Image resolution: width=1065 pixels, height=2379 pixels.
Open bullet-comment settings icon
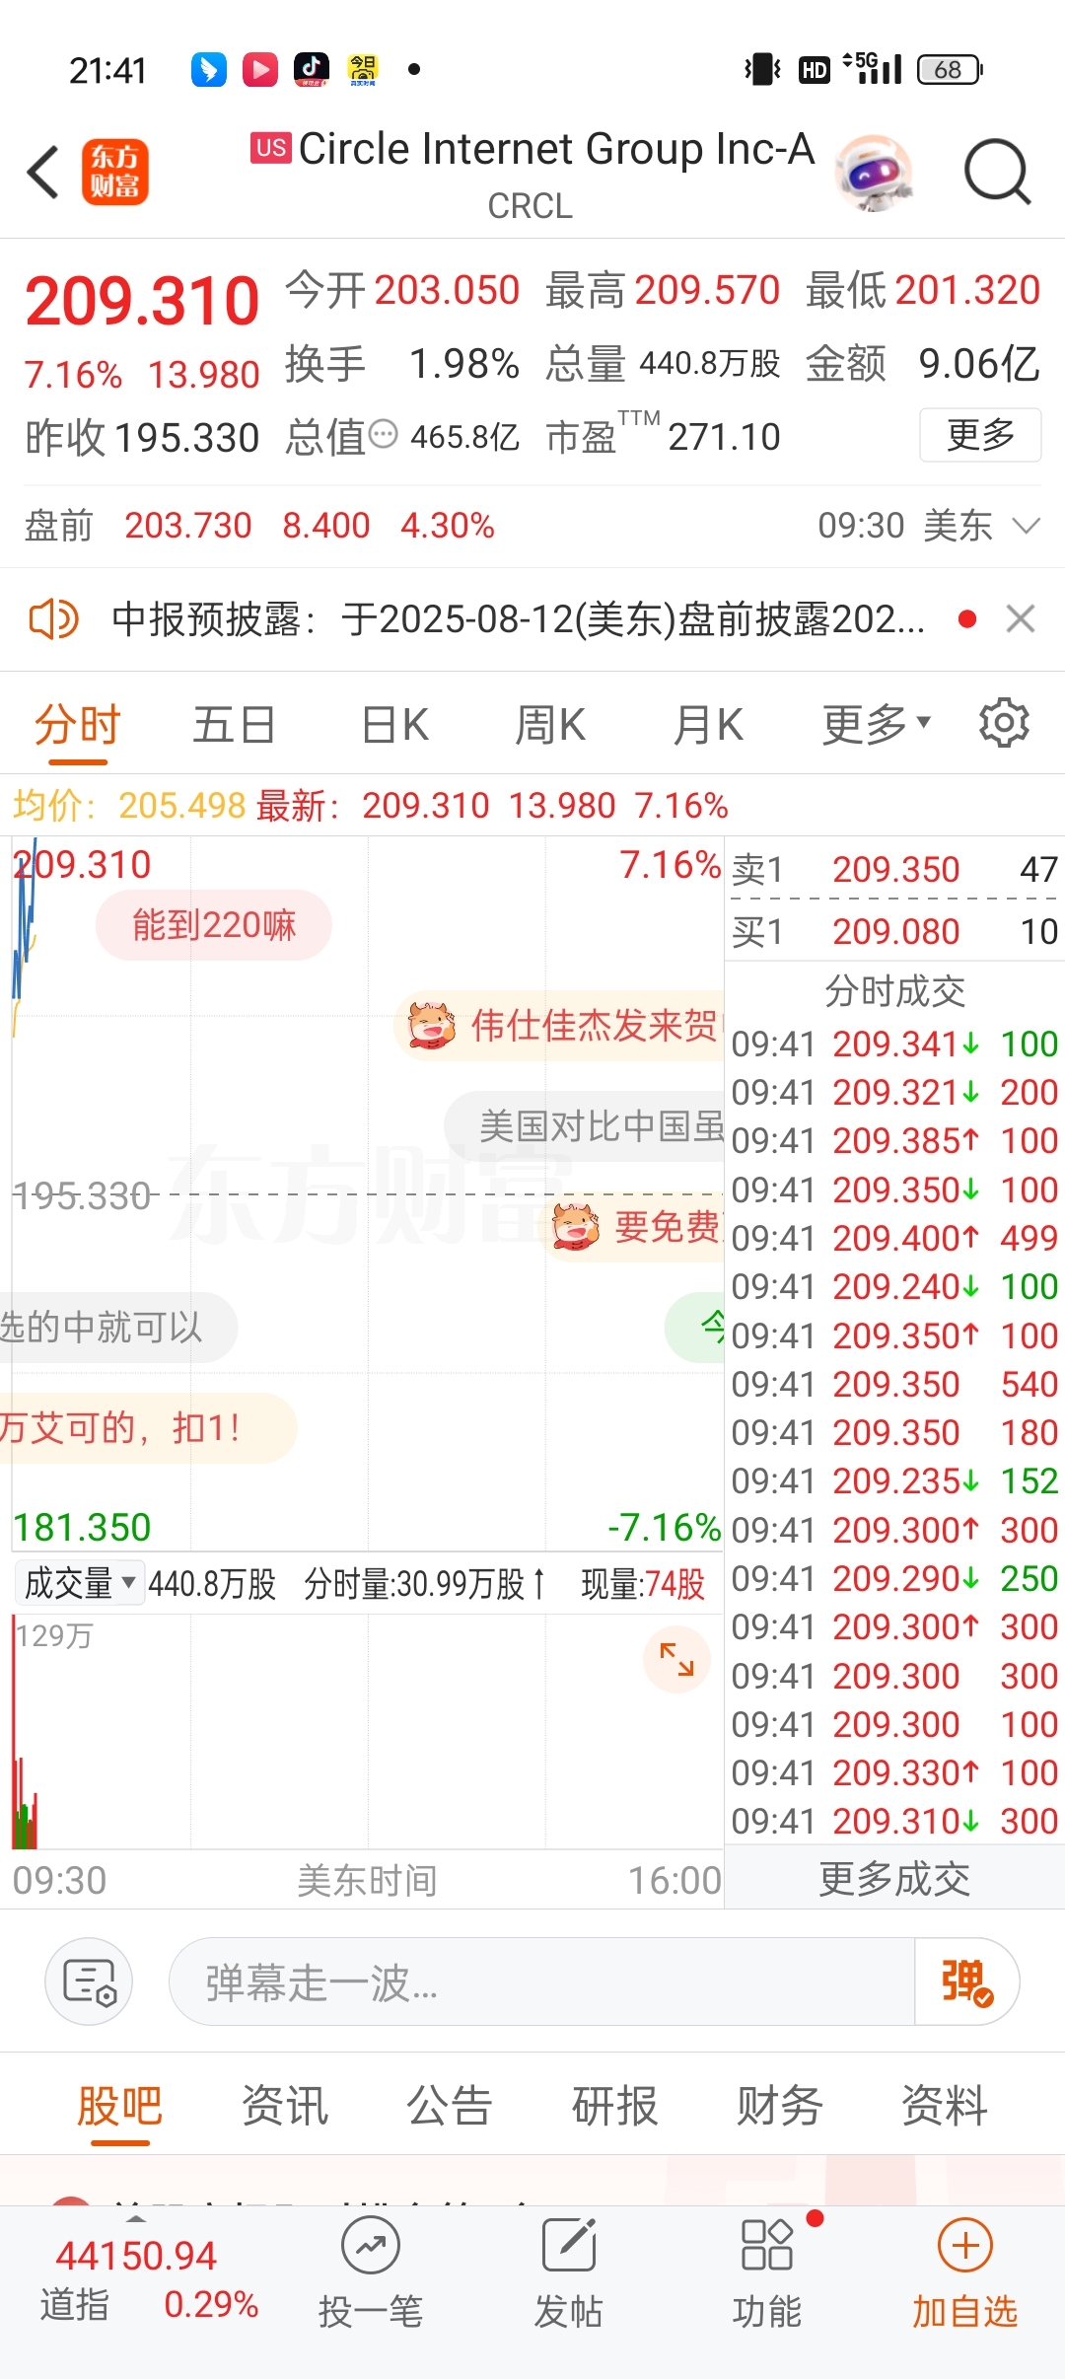89,1982
